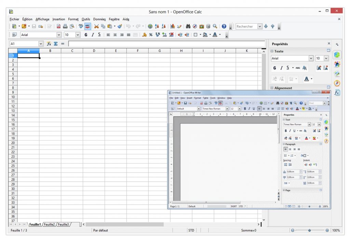This screenshot has width=350, height=244.
Task: Collapse the Texte section in Propriétés
Action: [x=272, y=51]
